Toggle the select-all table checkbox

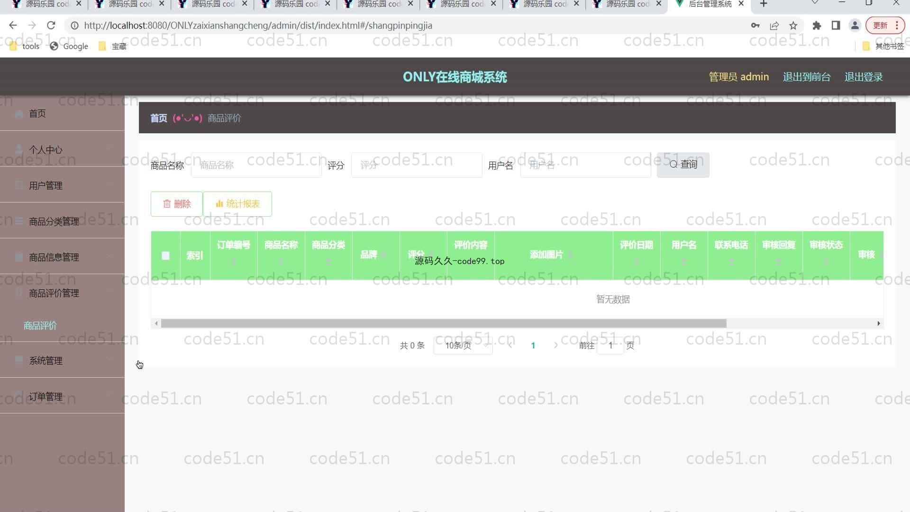(165, 256)
